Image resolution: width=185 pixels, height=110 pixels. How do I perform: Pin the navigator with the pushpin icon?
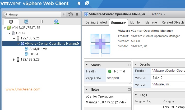[x=77, y=15]
